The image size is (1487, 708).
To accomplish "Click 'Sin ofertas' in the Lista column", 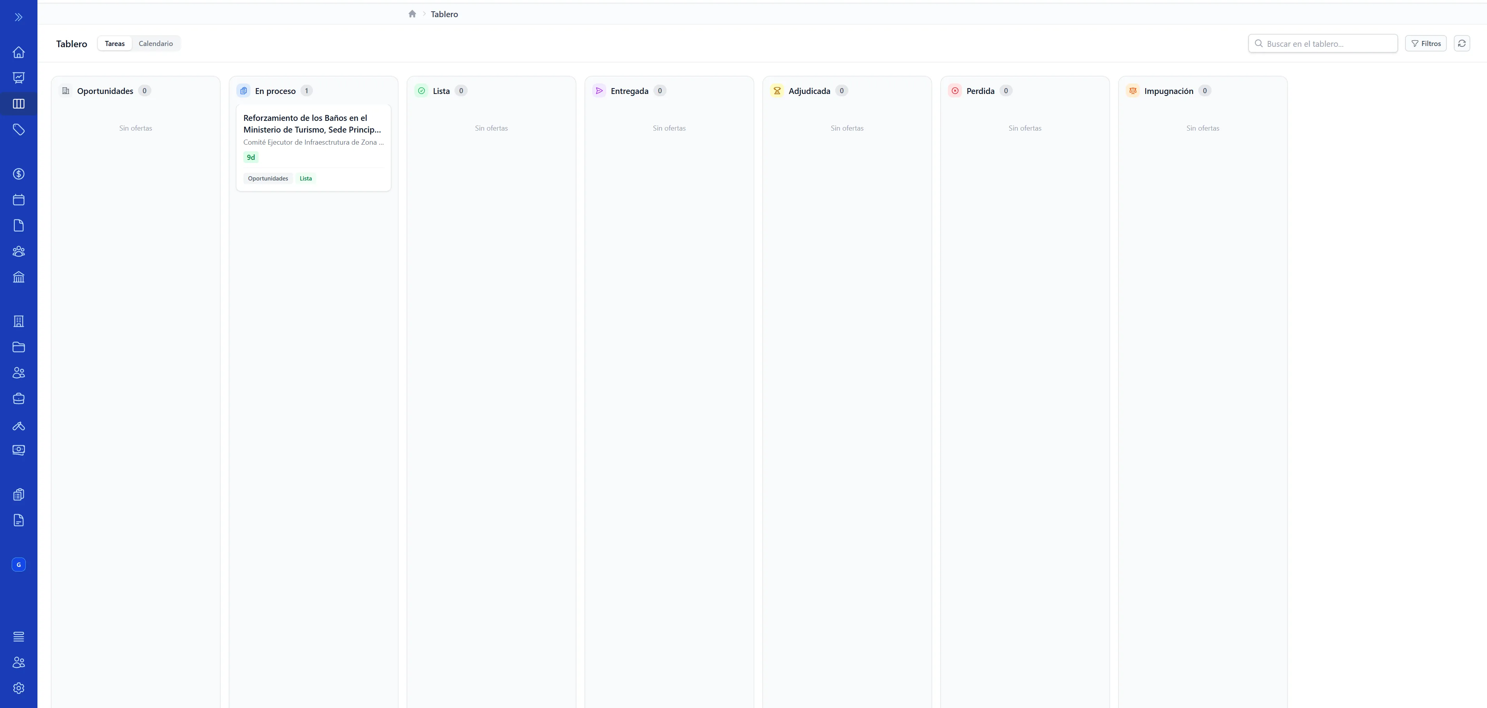I will tap(491, 128).
